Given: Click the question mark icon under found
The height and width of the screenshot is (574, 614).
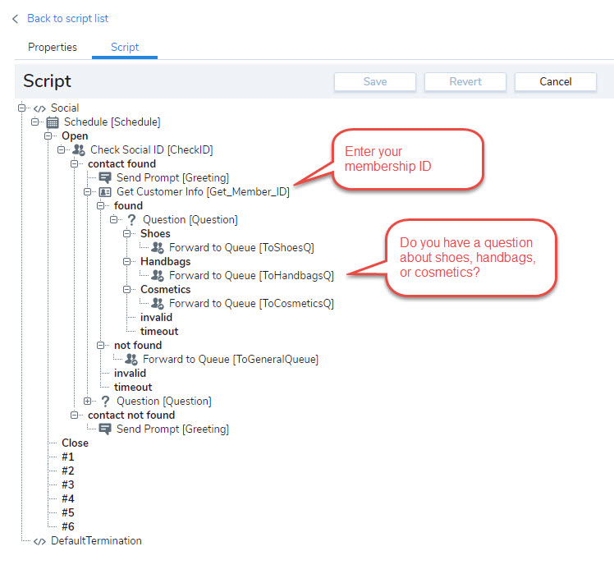Looking at the screenshot, I should click(x=131, y=220).
